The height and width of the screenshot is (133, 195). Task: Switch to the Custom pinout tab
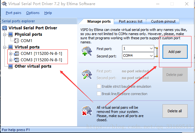163,21
